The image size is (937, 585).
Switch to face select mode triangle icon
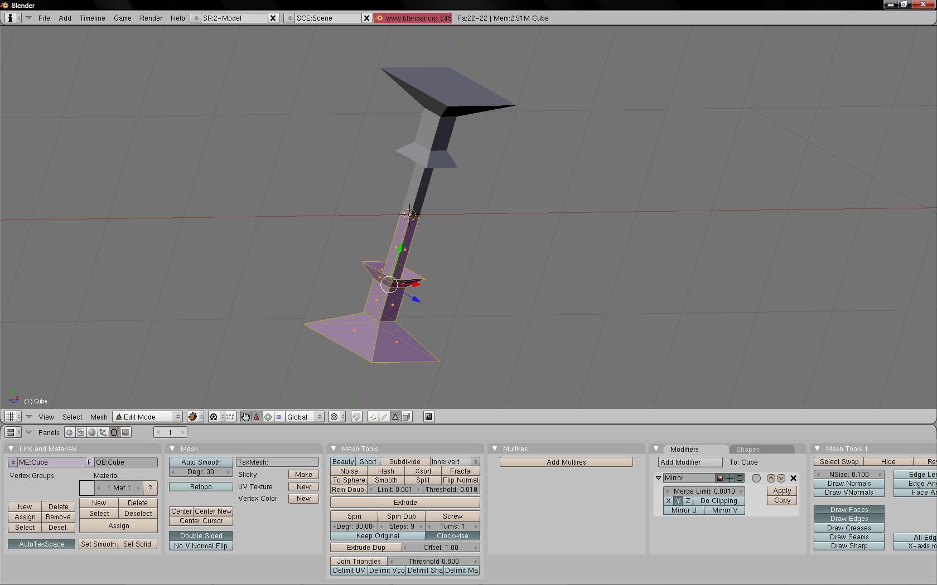395,417
